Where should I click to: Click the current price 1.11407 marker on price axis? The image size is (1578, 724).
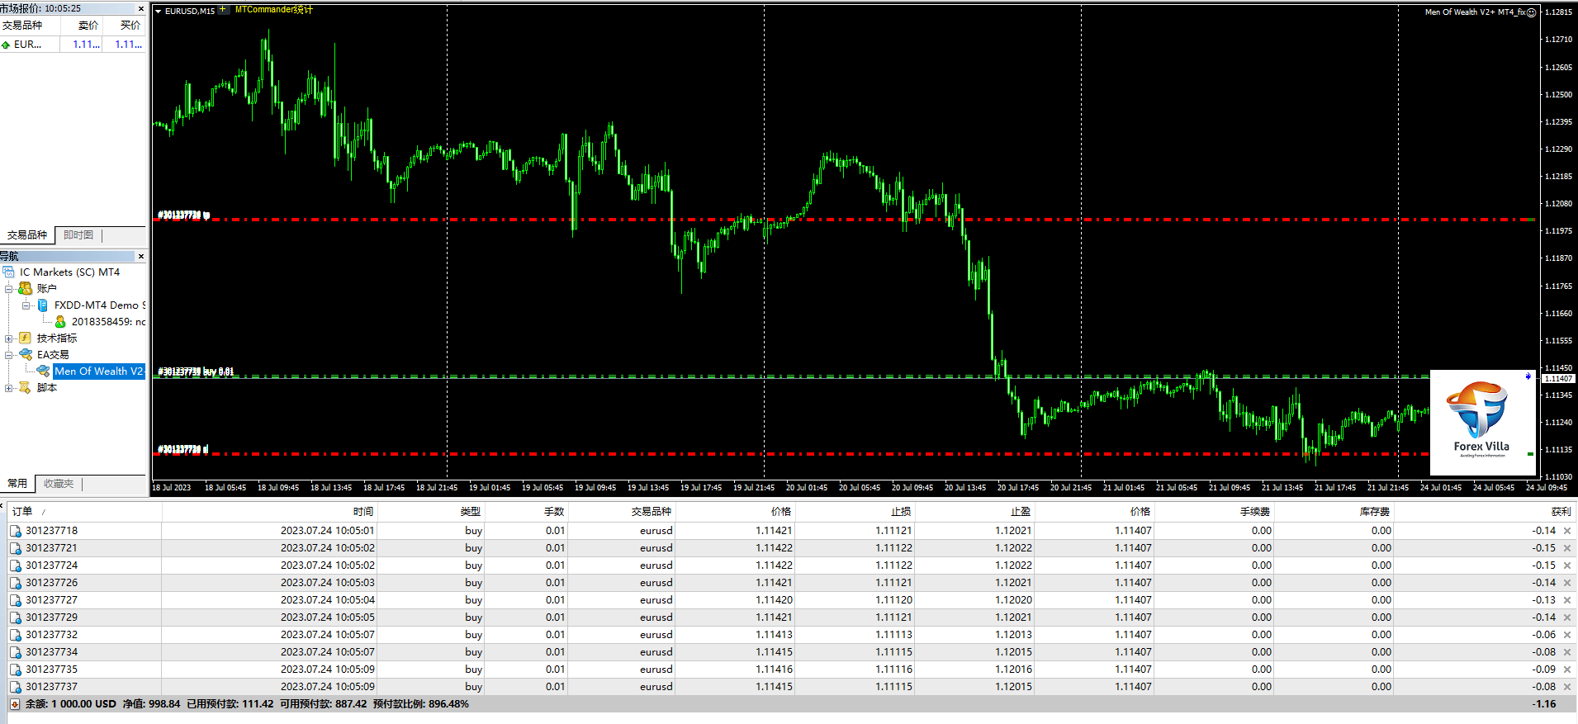coord(1557,378)
